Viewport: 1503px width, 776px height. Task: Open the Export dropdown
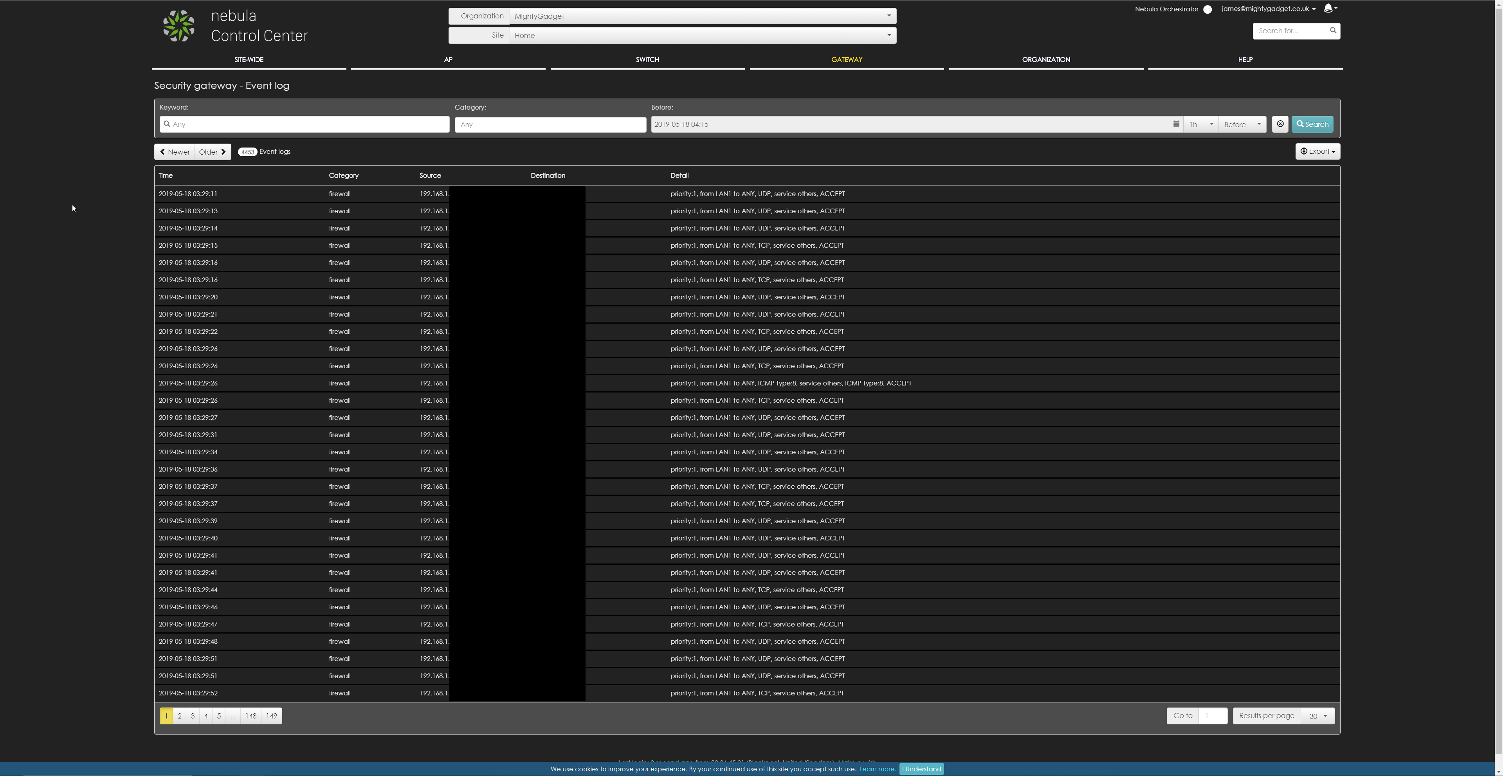(x=1317, y=152)
